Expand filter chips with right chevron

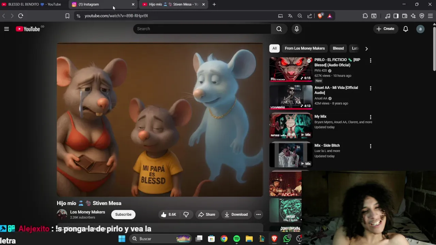pos(367,49)
